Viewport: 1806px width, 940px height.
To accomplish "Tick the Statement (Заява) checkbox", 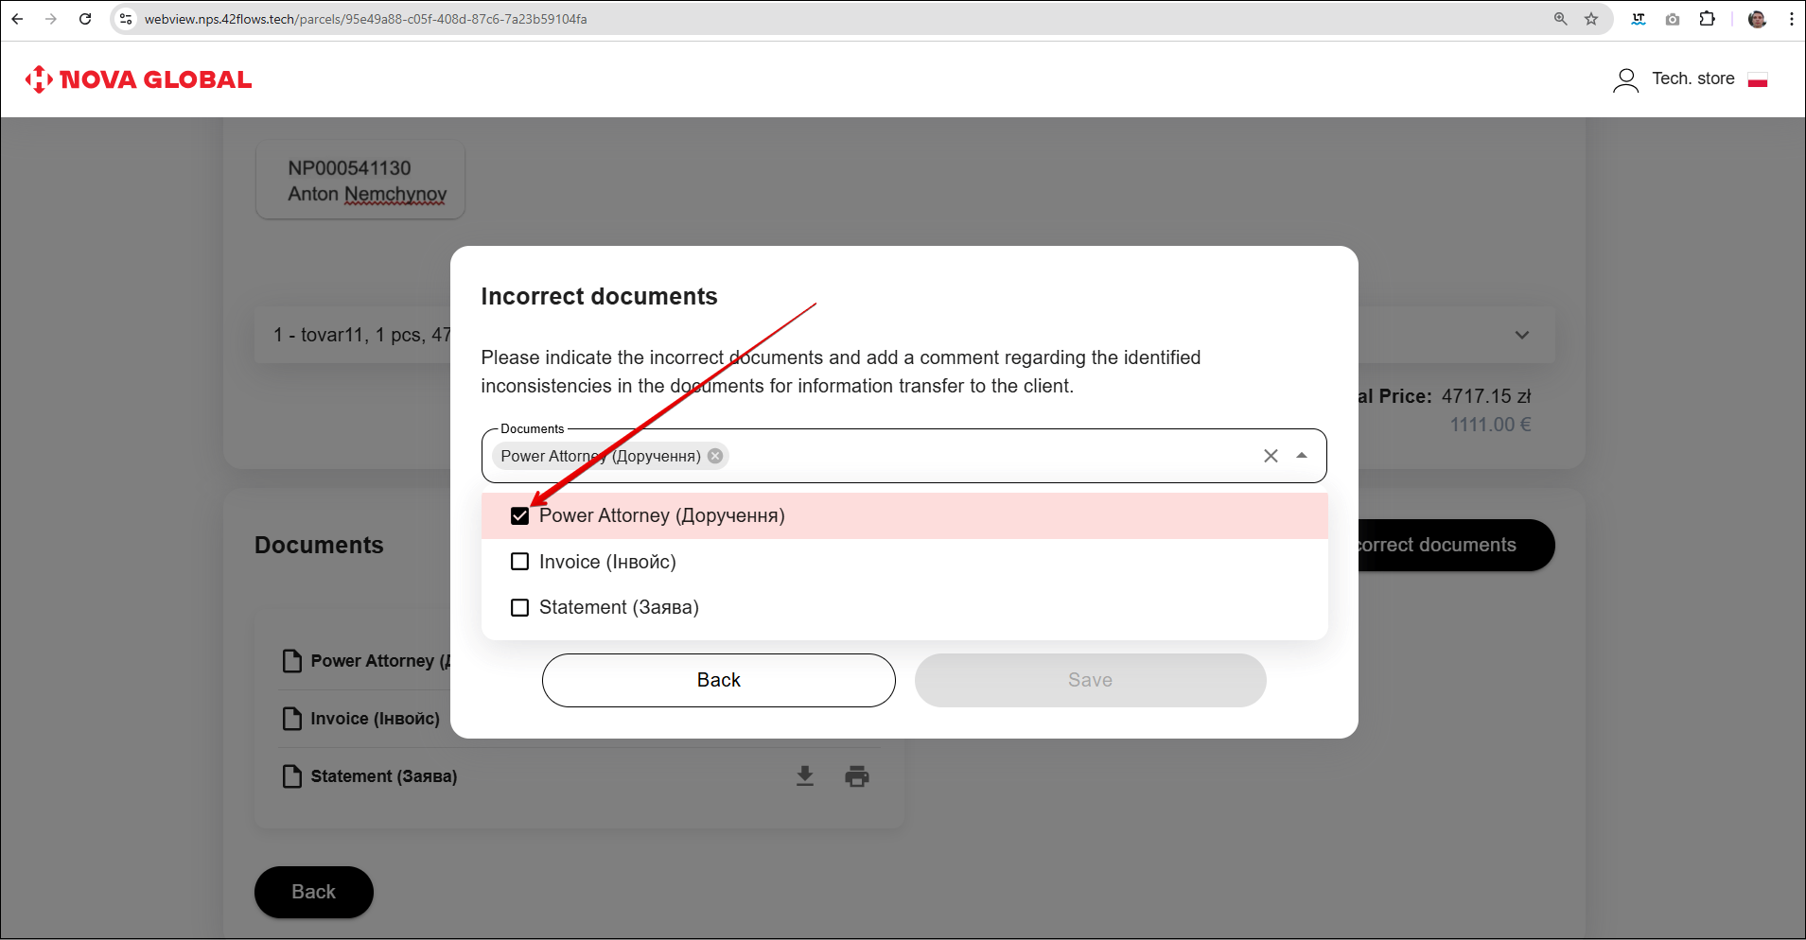I will (x=519, y=607).
